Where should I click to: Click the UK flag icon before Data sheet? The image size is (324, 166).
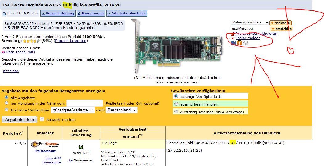tap(3, 52)
